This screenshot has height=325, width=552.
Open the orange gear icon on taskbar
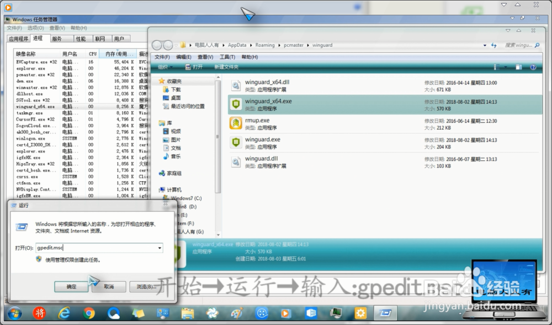[x=360, y=313]
